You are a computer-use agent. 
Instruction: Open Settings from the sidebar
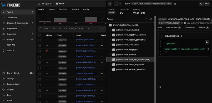click(18, 79)
